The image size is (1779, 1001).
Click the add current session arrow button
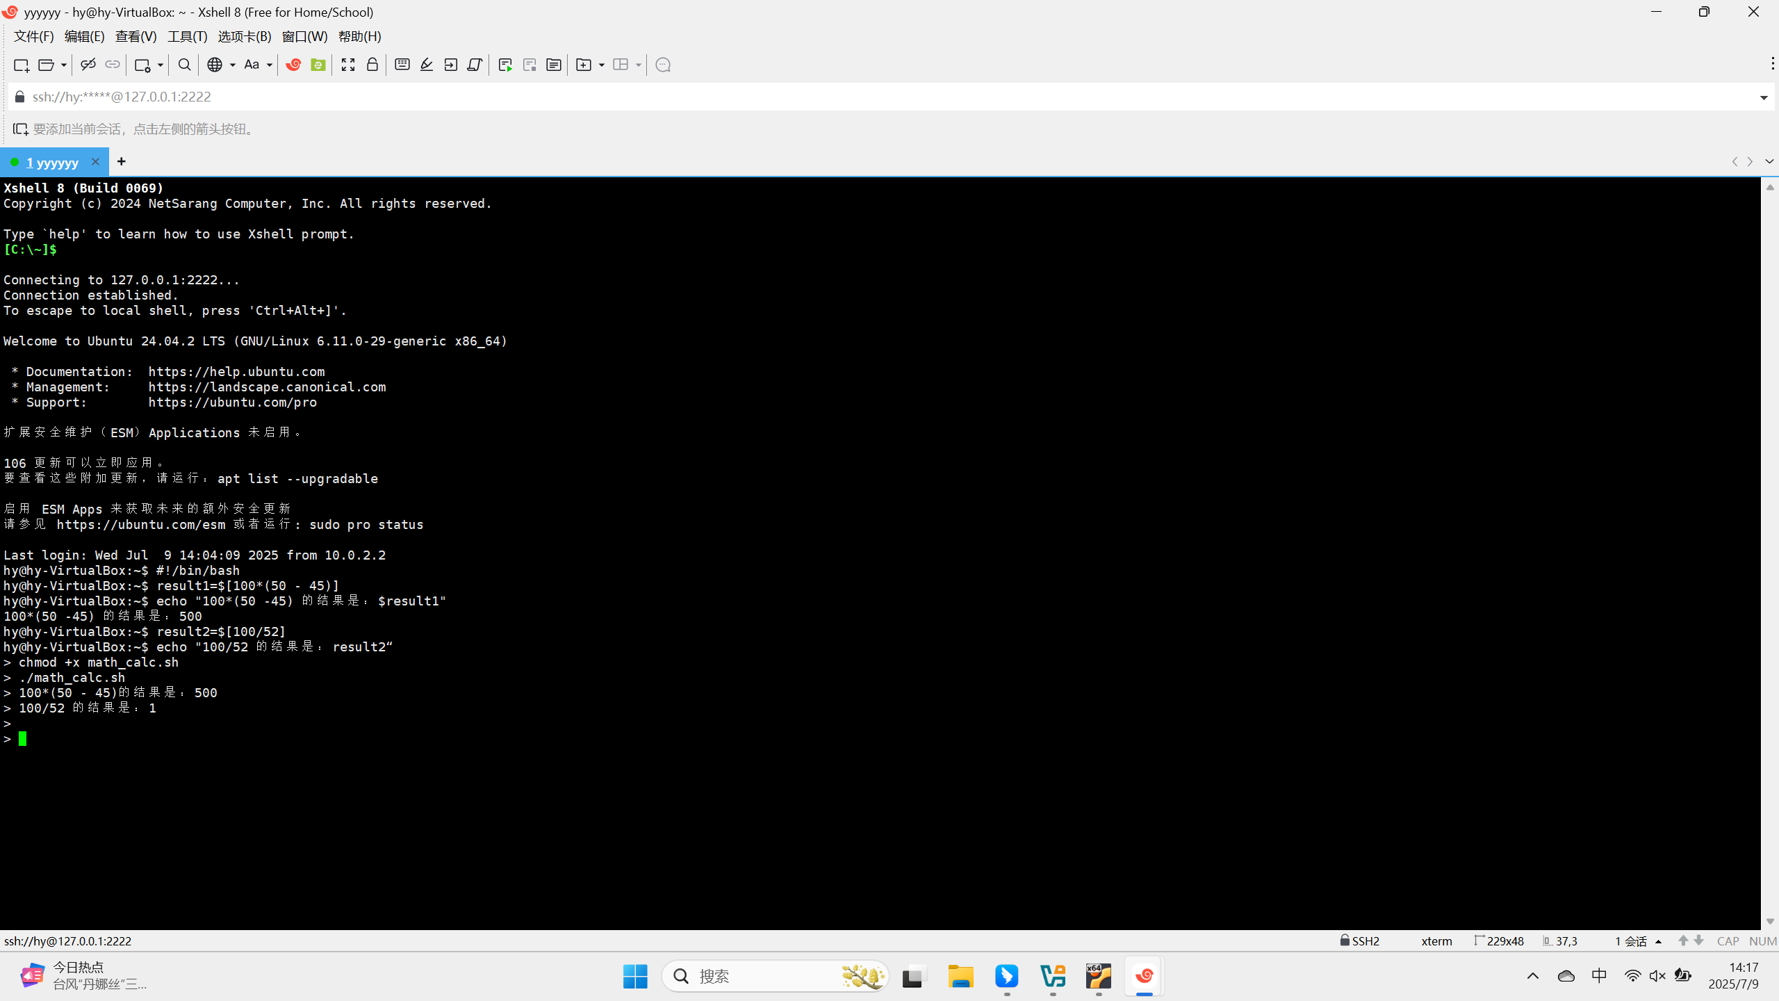20,129
